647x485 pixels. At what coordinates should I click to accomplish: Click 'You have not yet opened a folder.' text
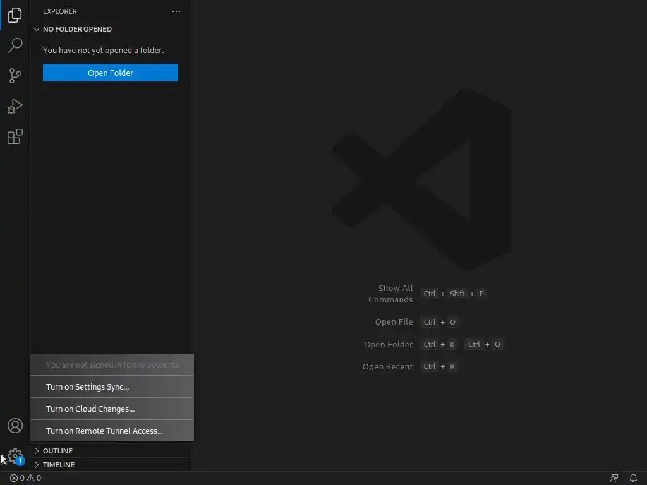(x=104, y=50)
